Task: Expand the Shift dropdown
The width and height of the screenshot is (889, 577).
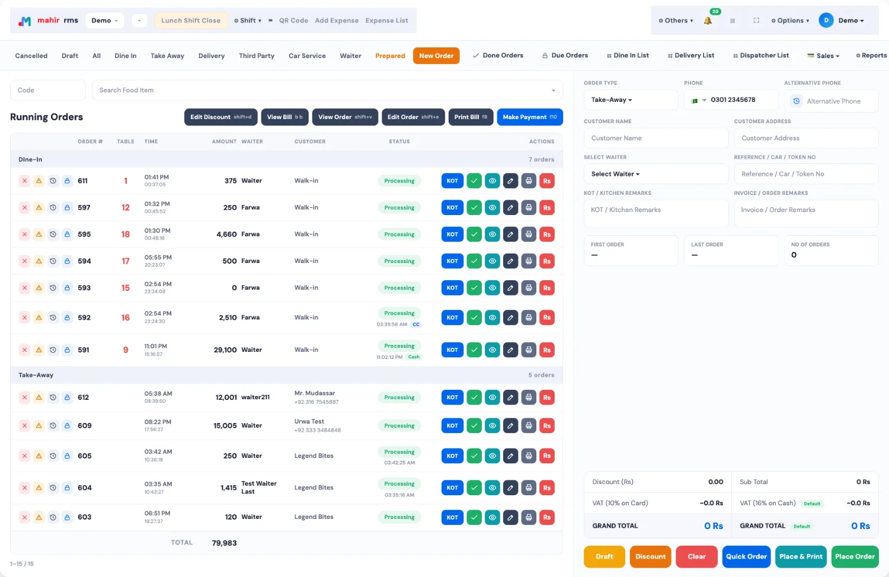Action: click(248, 21)
